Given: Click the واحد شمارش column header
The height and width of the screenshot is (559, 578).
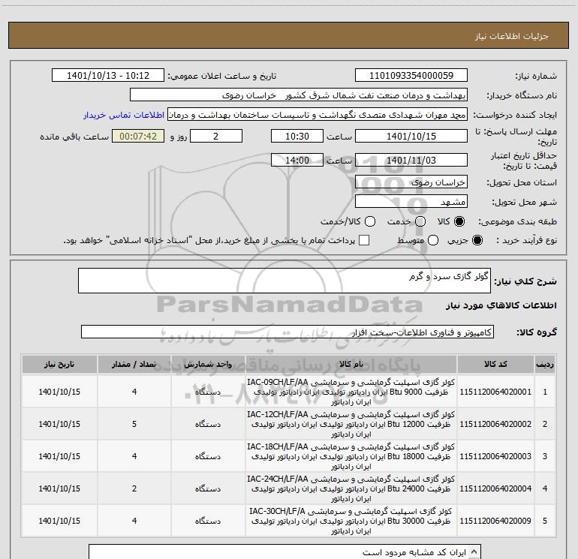Looking at the screenshot, I should tap(208, 364).
